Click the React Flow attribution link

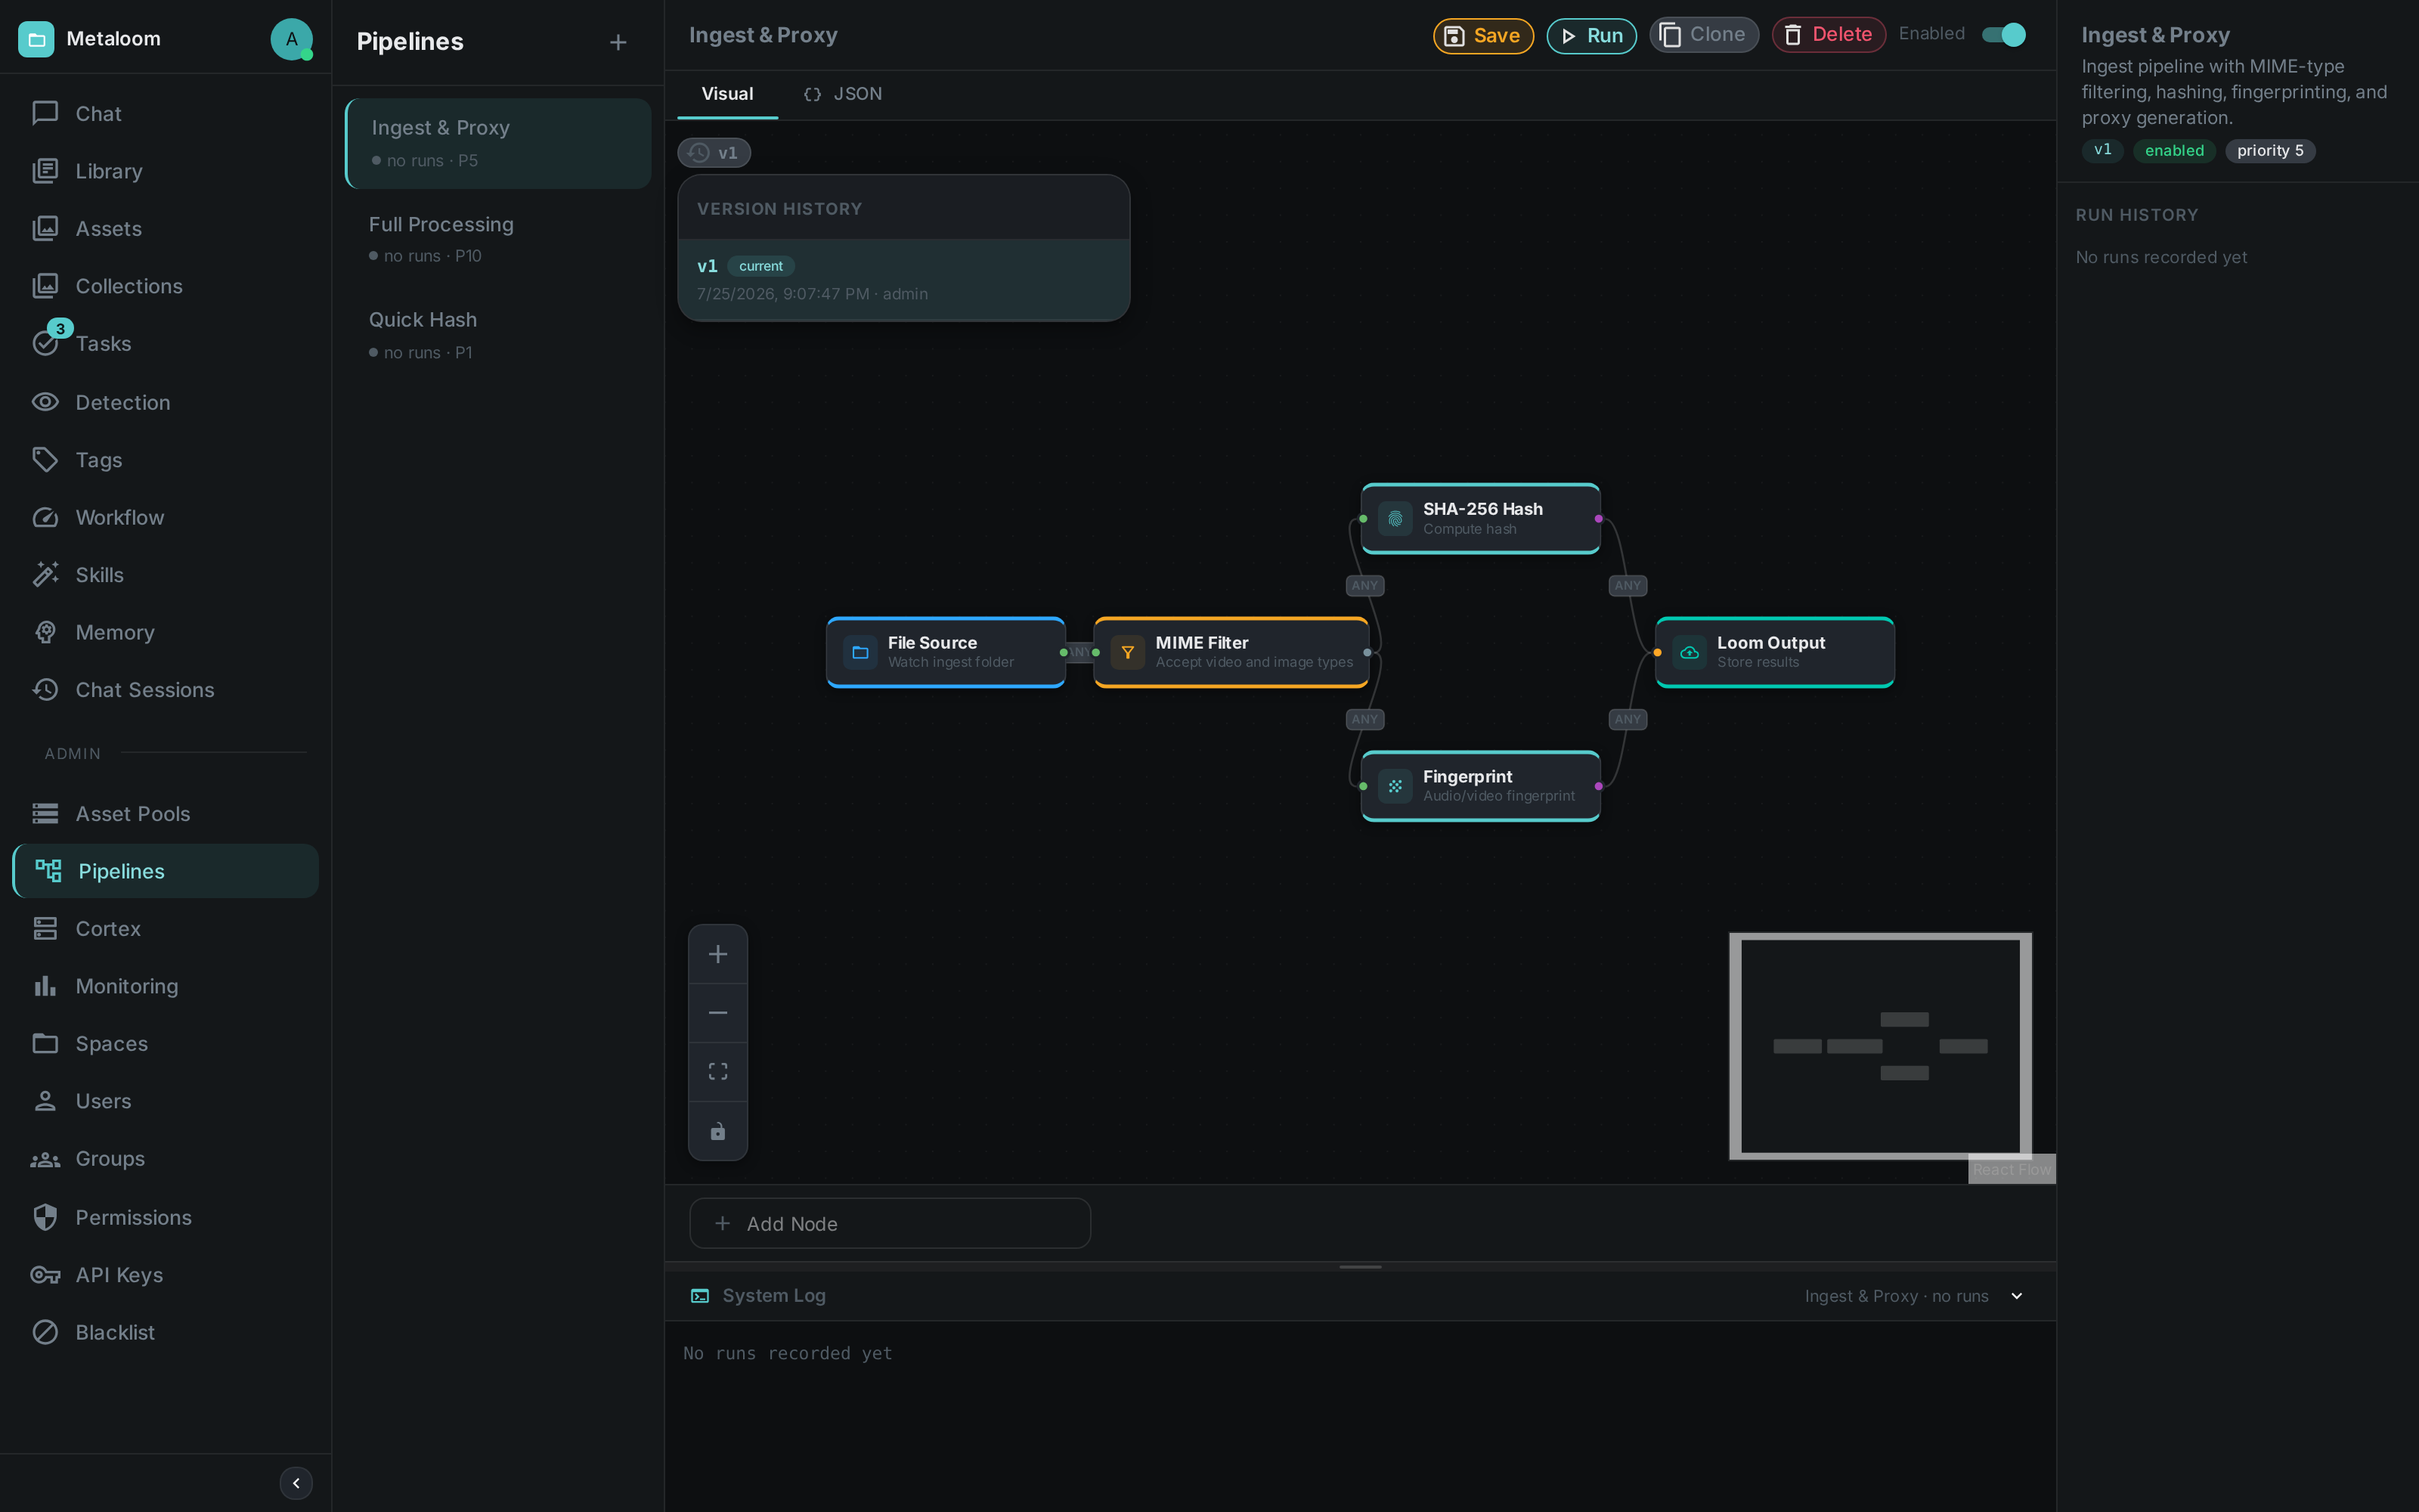click(x=2011, y=1170)
